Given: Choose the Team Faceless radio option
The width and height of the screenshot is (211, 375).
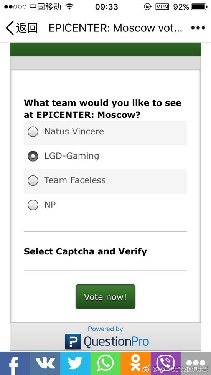Looking at the screenshot, I should pos(33,180).
